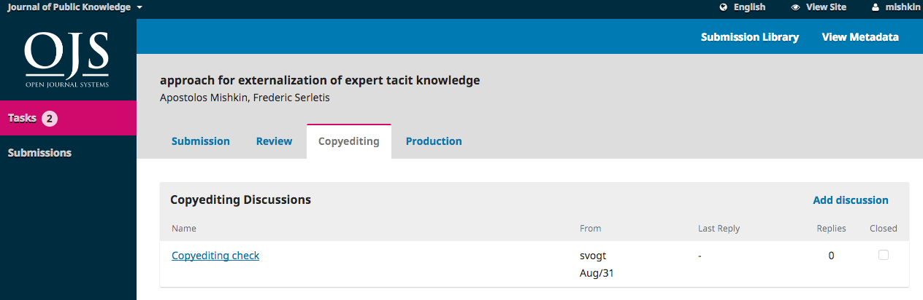Viewport: 923px width, 300px height.
Task: Expand the Journal of Public Knowledge dropdown arrow
Action: (x=139, y=7)
